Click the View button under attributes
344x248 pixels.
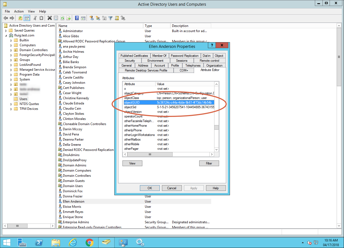tap(132, 163)
